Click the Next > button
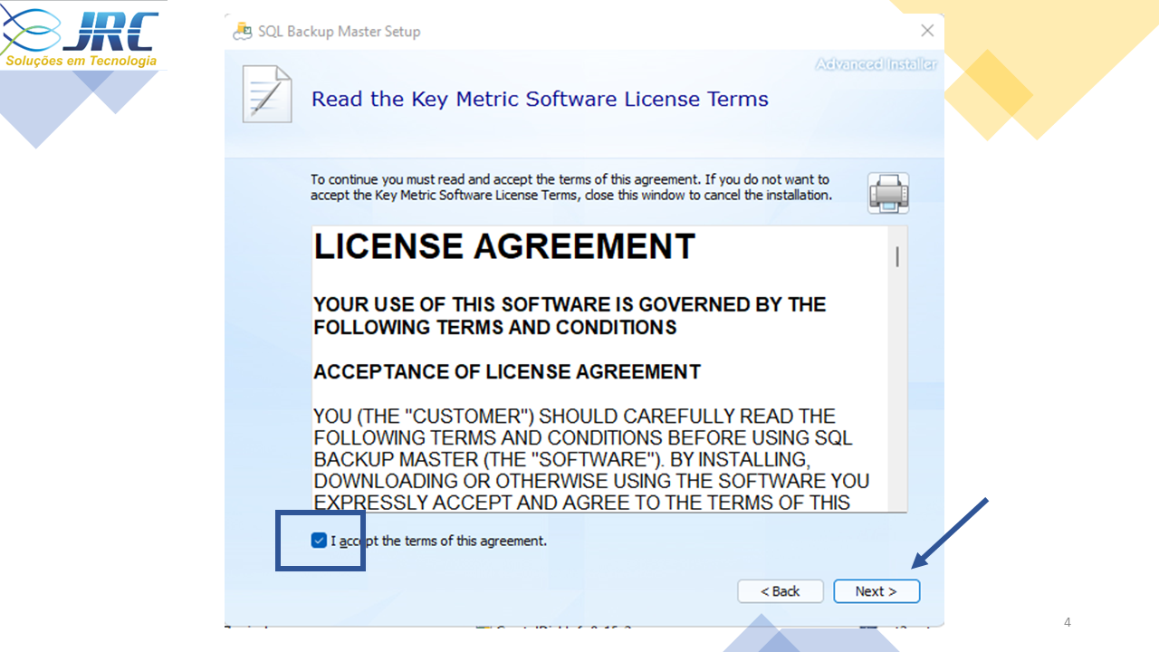This screenshot has width=1159, height=652. [876, 591]
